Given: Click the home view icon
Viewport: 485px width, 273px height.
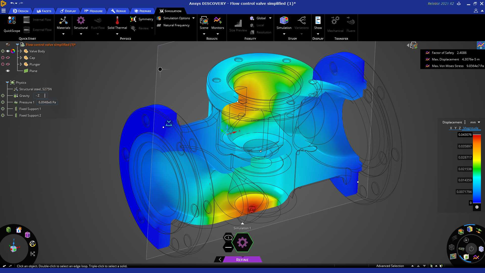Looking at the screenshot, I should [x=19, y=230].
